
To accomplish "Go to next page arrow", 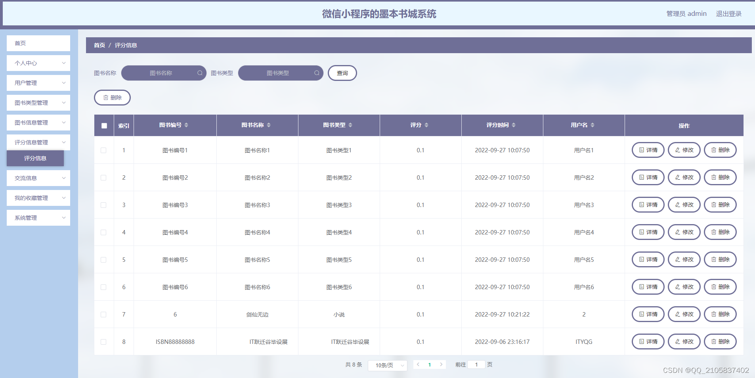I will (x=441, y=365).
